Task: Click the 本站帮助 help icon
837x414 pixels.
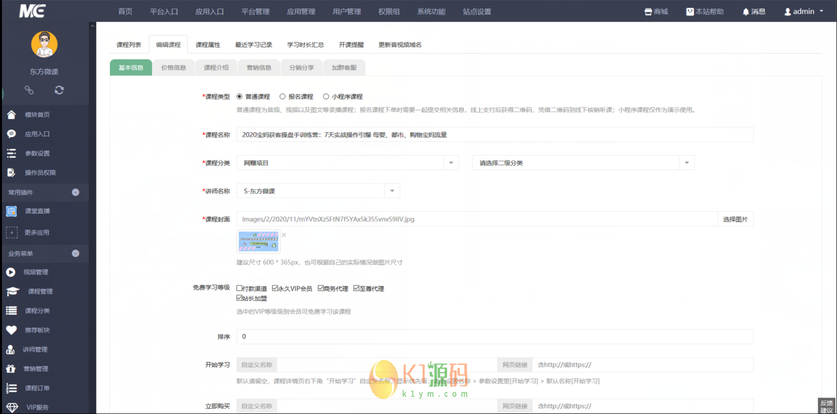Action: (690, 11)
